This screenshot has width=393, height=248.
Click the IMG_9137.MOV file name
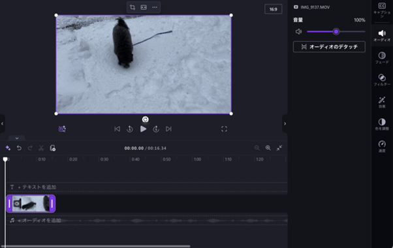coord(315,7)
